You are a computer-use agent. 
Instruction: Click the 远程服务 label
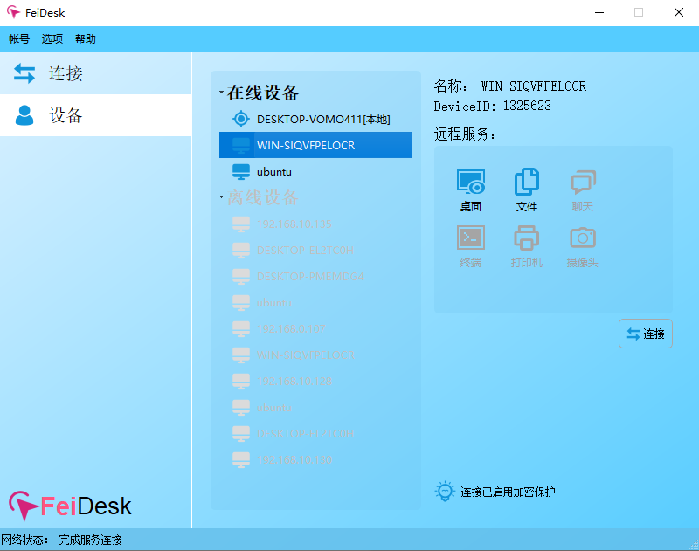[x=465, y=134]
